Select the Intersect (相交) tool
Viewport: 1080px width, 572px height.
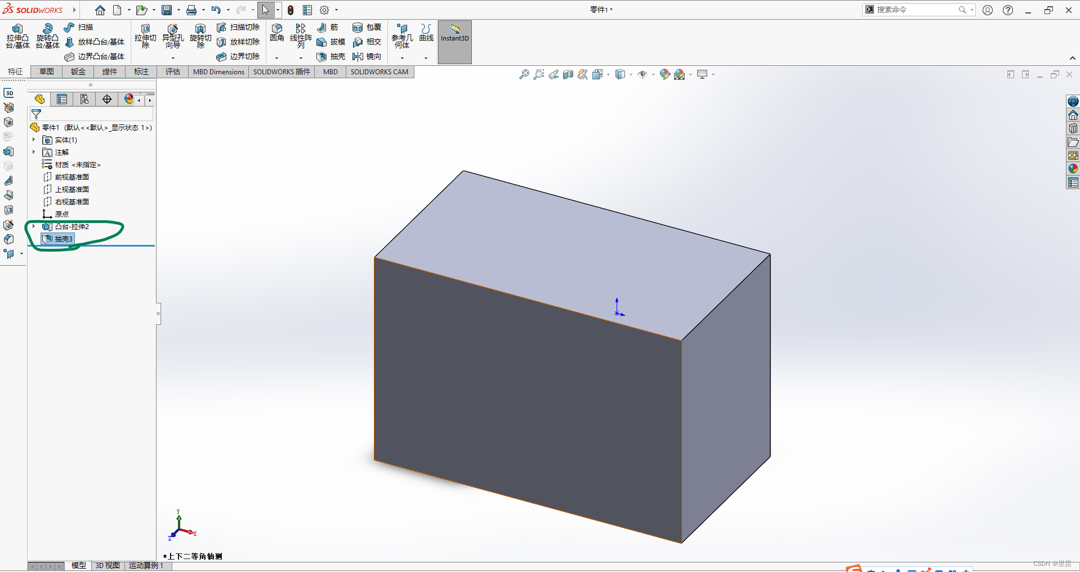click(367, 42)
